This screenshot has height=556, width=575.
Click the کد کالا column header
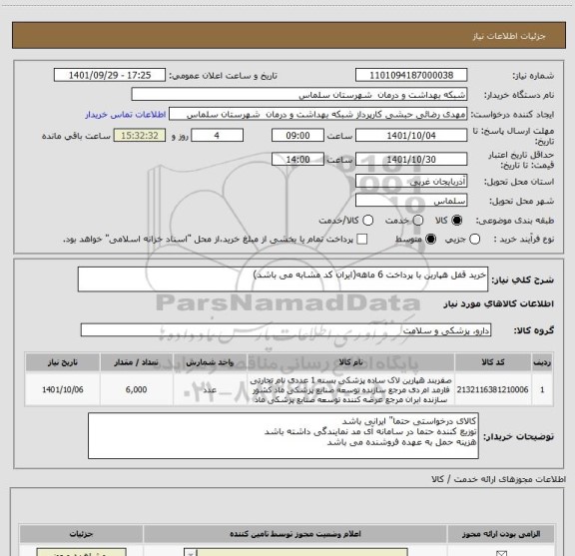(x=493, y=362)
